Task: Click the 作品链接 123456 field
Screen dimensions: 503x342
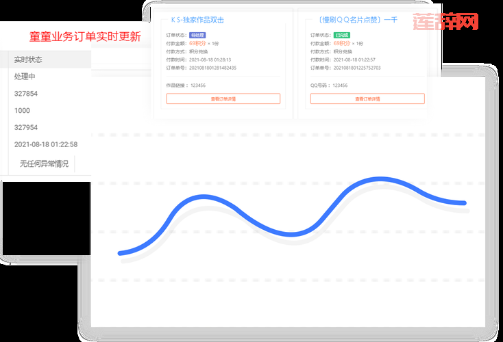Action: point(186,85)
